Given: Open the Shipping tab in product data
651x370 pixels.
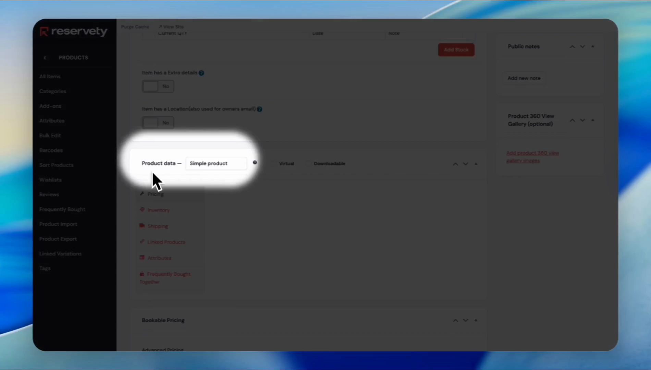Looking at the screenshot, I should [x=158, y=226].
